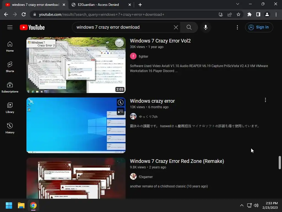Open YouTube settings three-dot menu

click(x=237, y=27)
